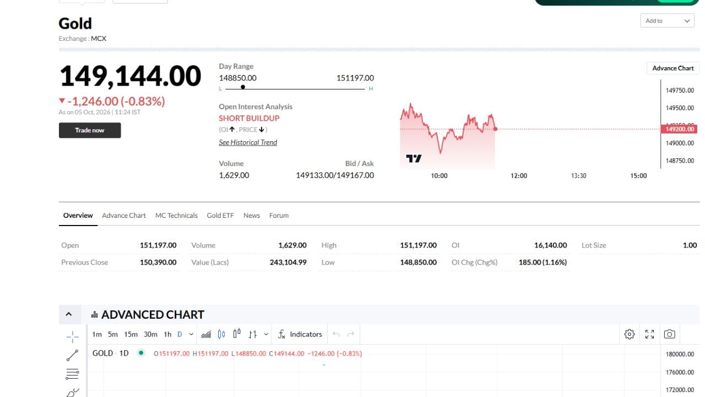Open the MC Technicals tab
This screenshot has width=705, height=397.
pyautogui.click(x=176, y=216)
